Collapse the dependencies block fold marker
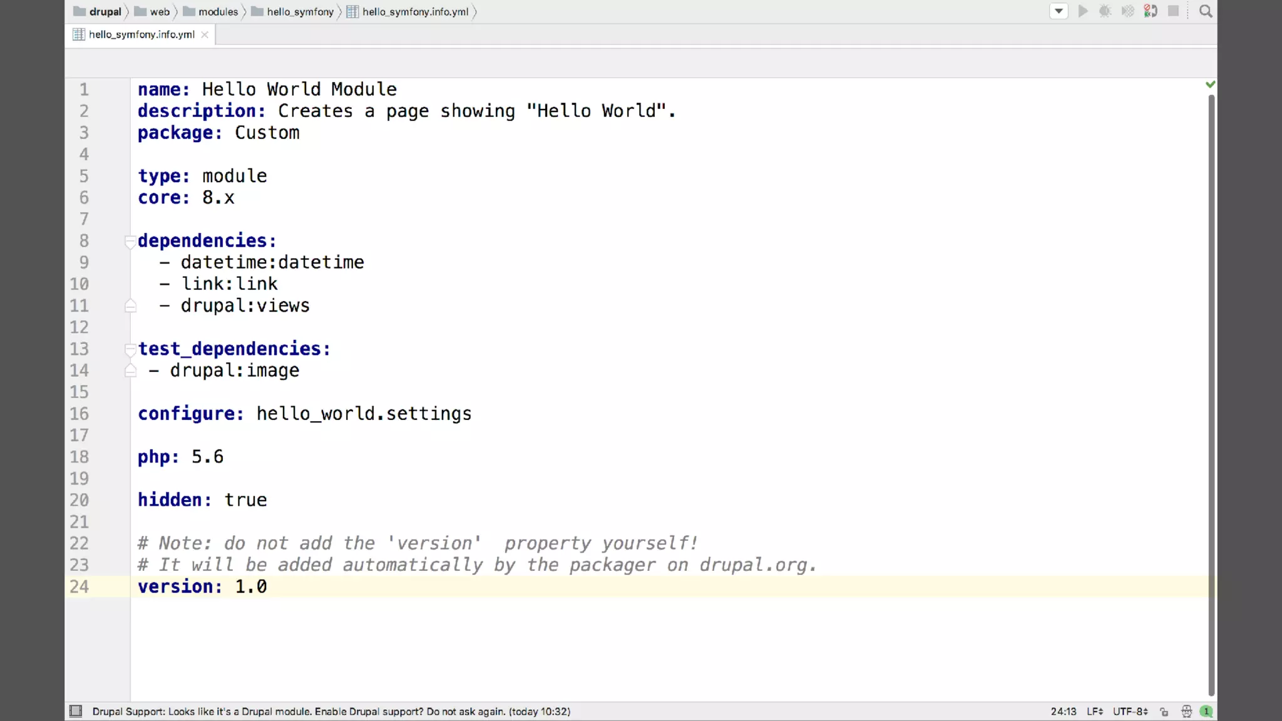The width and height of the screenshot is (1282, 721). [130, 241]
